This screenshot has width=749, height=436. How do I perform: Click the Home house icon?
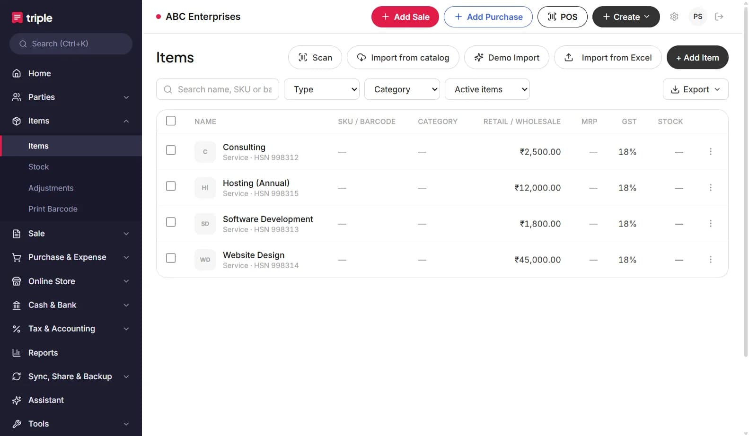17,73
